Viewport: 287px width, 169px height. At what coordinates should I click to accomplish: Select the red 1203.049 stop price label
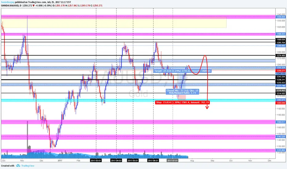point(281,103)
